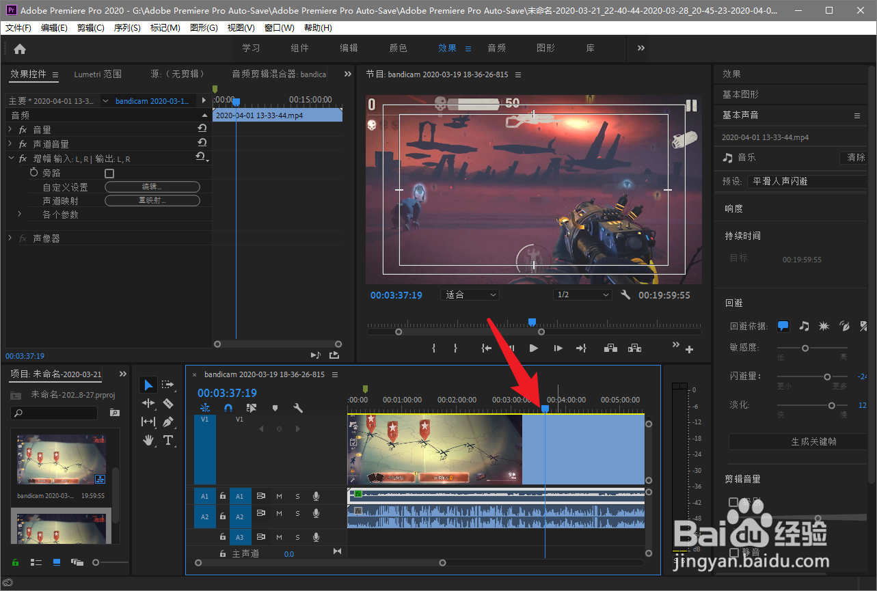Open timeline display settings wrench
The height and width of the screenshot is (591, 877).
point(298,408)
